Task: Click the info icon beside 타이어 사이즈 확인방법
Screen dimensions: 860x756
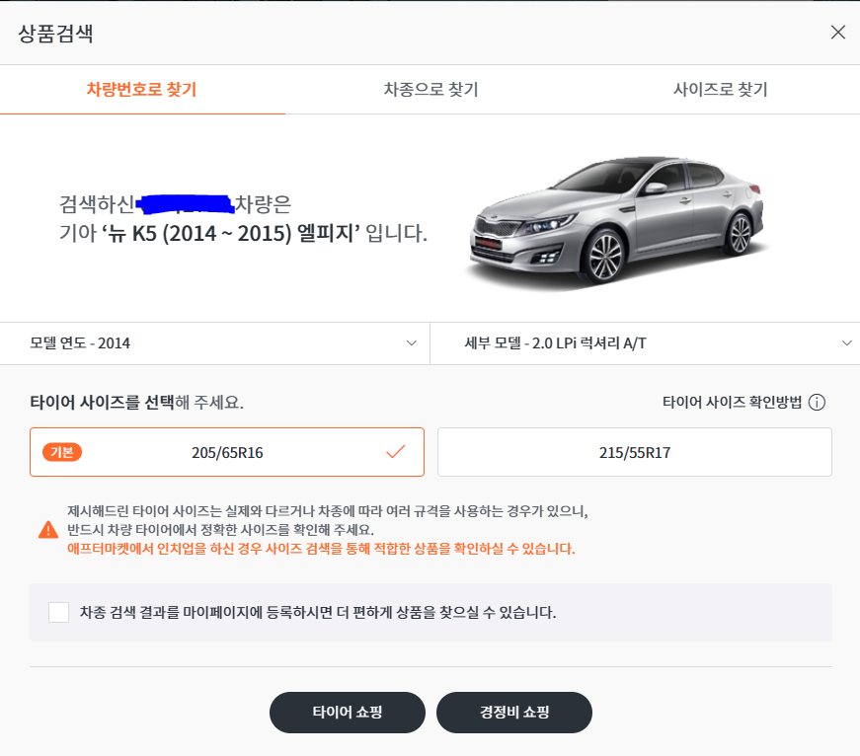Action: pos(817,403)
